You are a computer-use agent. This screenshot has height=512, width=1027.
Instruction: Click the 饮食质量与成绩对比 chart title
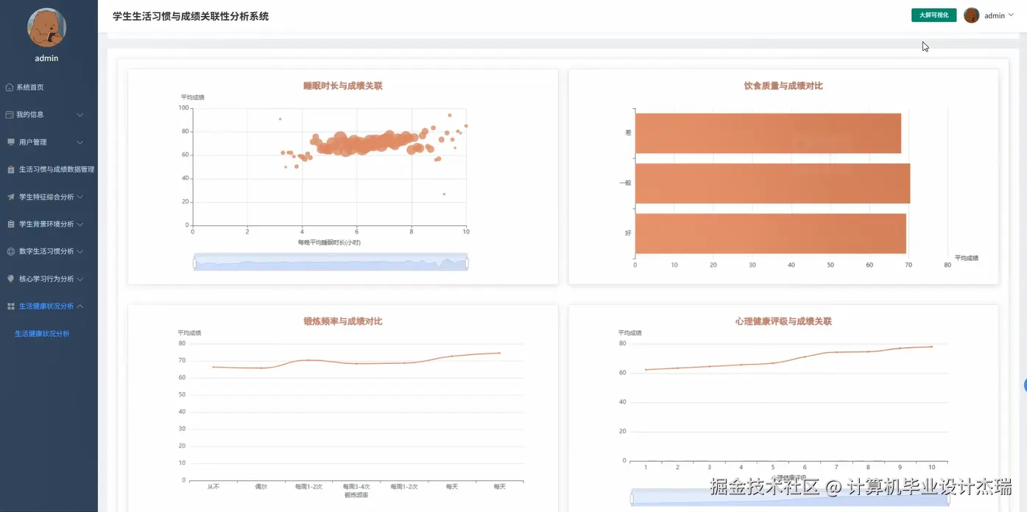click(x=783, y=86)
